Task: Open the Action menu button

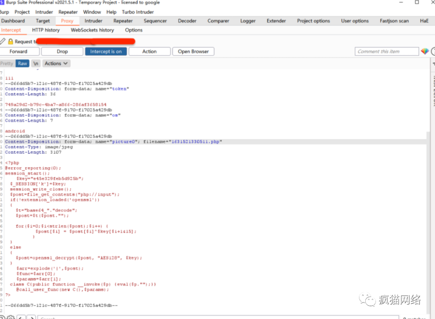Action: pos(149,52)
